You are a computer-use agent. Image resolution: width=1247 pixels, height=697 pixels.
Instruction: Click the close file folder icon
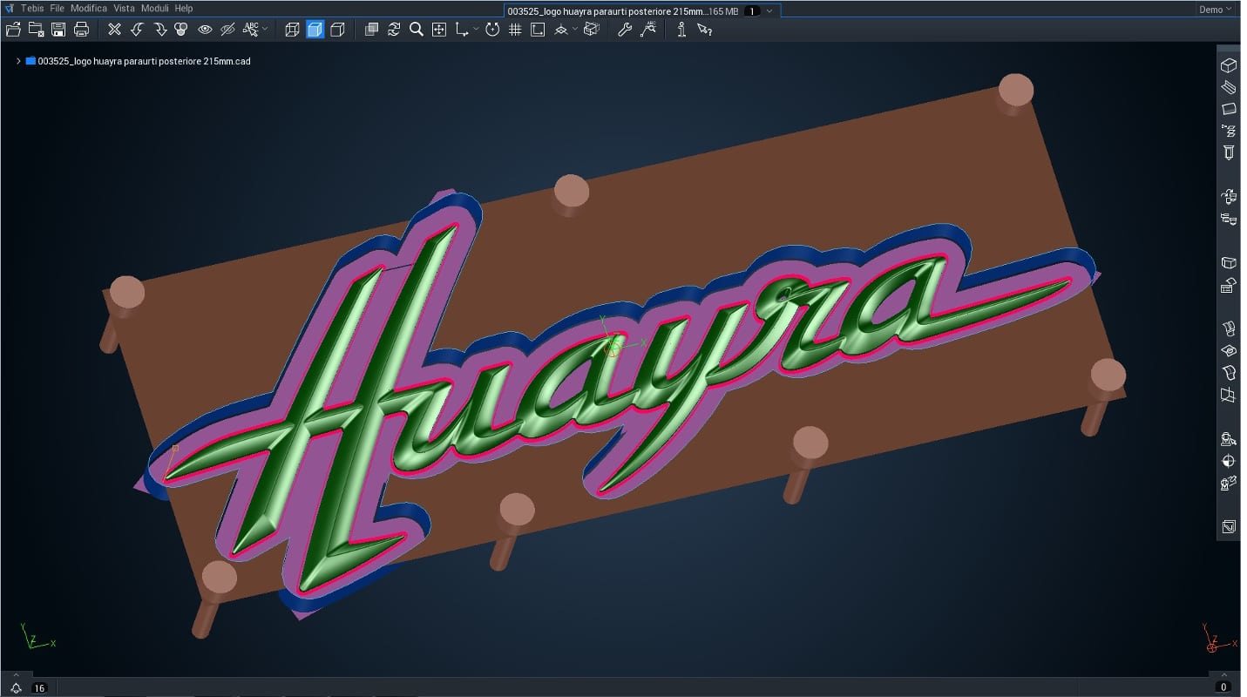(36, 30)
